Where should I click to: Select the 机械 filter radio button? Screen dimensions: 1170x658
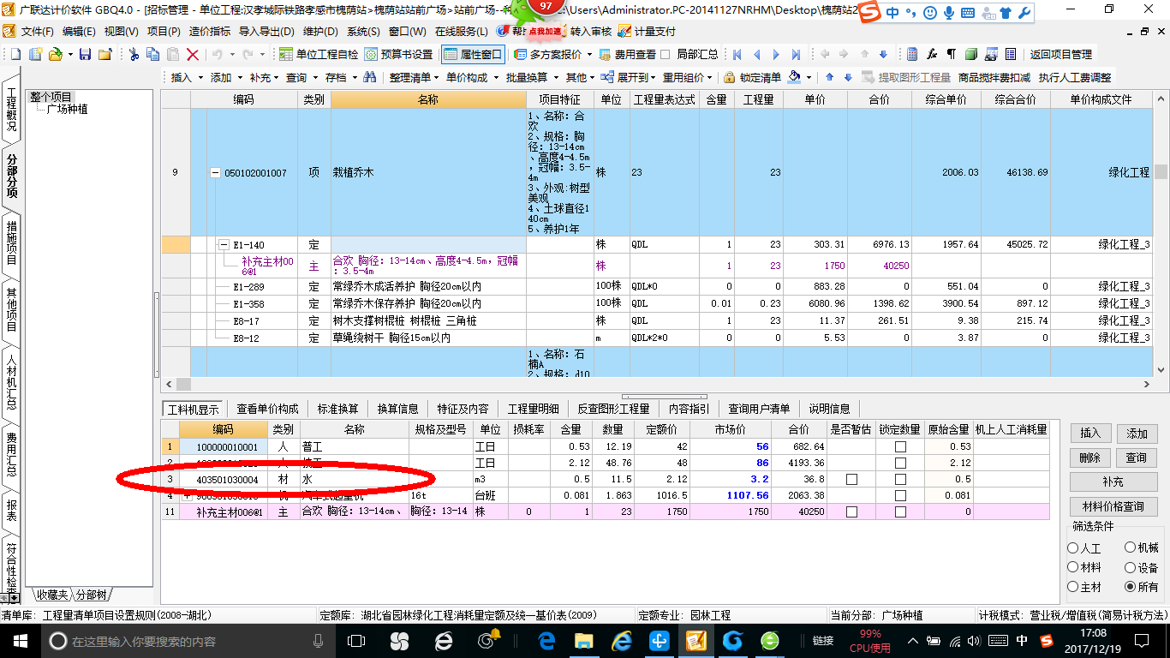click(1131, 547)
